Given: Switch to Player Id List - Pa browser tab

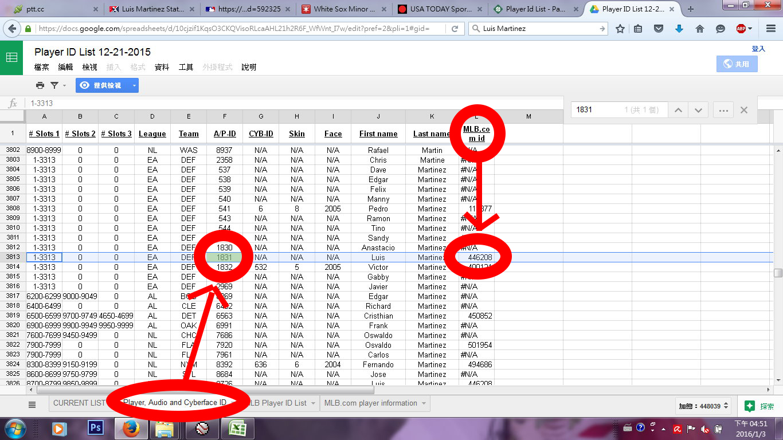Looking at the screenshot, I should (x=536, y=9).
